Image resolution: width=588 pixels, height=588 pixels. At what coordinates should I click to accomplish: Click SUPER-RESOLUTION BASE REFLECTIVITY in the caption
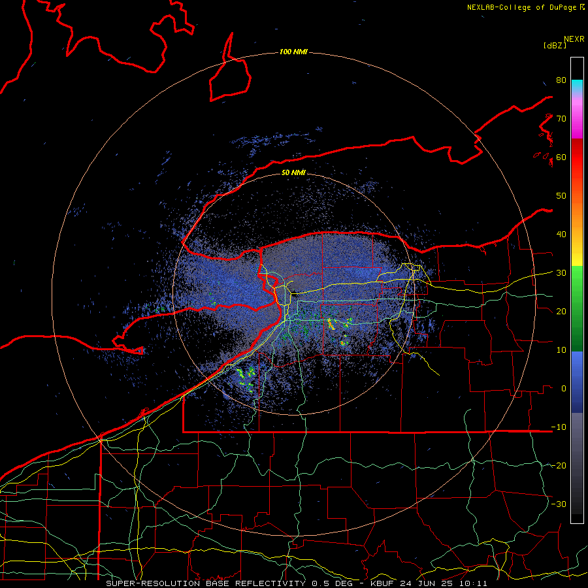click(206, 583)
